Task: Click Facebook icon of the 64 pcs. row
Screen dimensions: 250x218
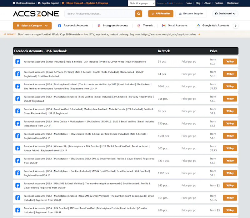Action: point(18,74)
